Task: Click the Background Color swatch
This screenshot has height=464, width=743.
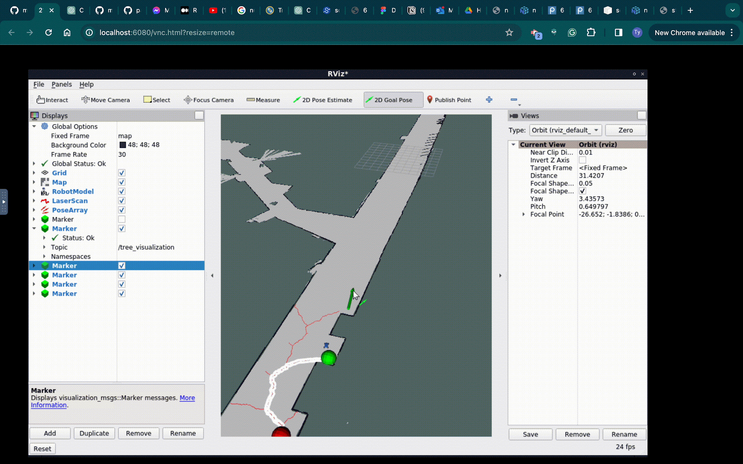Action: pyautogui.click(x=123, y=145)
